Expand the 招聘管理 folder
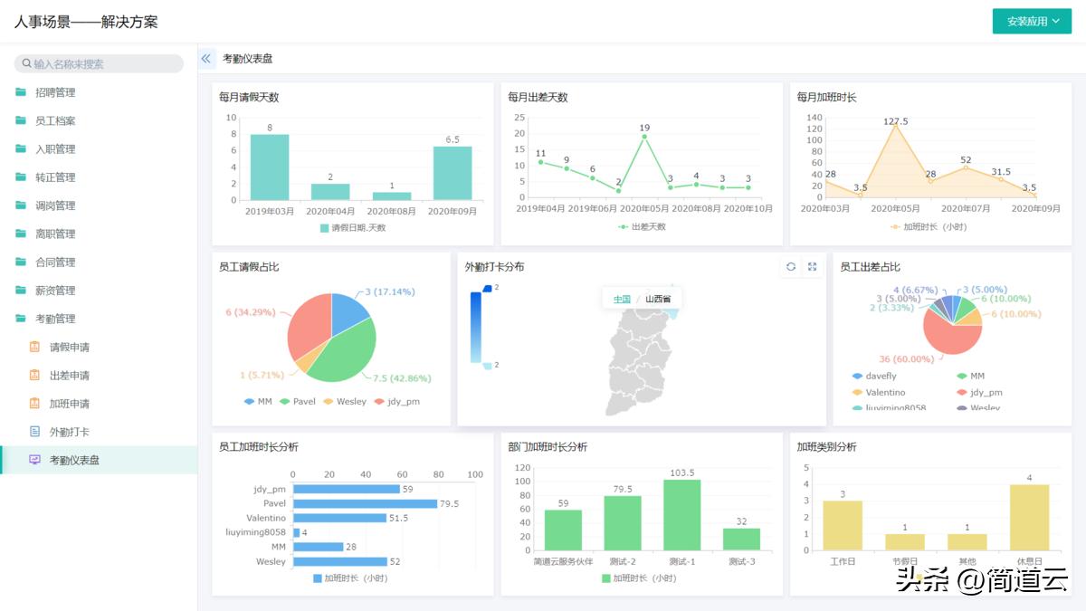Viewport: 1086px width, 611px height. (54, 92)
